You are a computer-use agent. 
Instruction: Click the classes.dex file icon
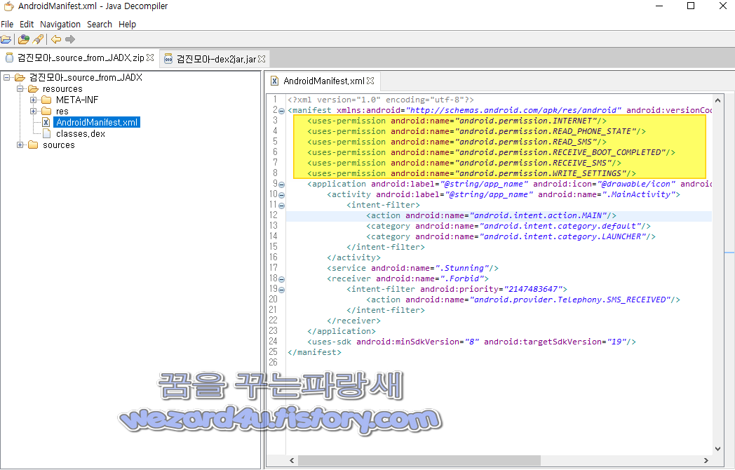[47, 133]
